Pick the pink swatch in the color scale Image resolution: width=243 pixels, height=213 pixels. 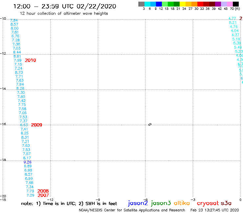point(230,4)
